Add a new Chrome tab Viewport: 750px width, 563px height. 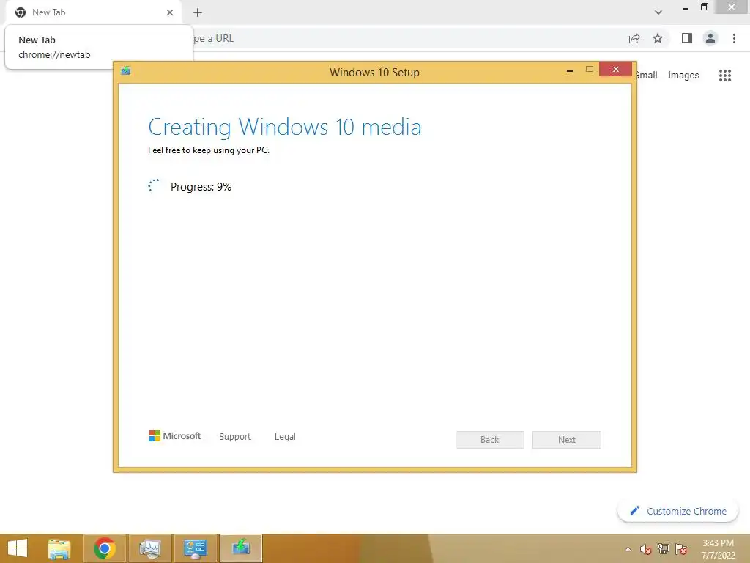tap(198, 12)
